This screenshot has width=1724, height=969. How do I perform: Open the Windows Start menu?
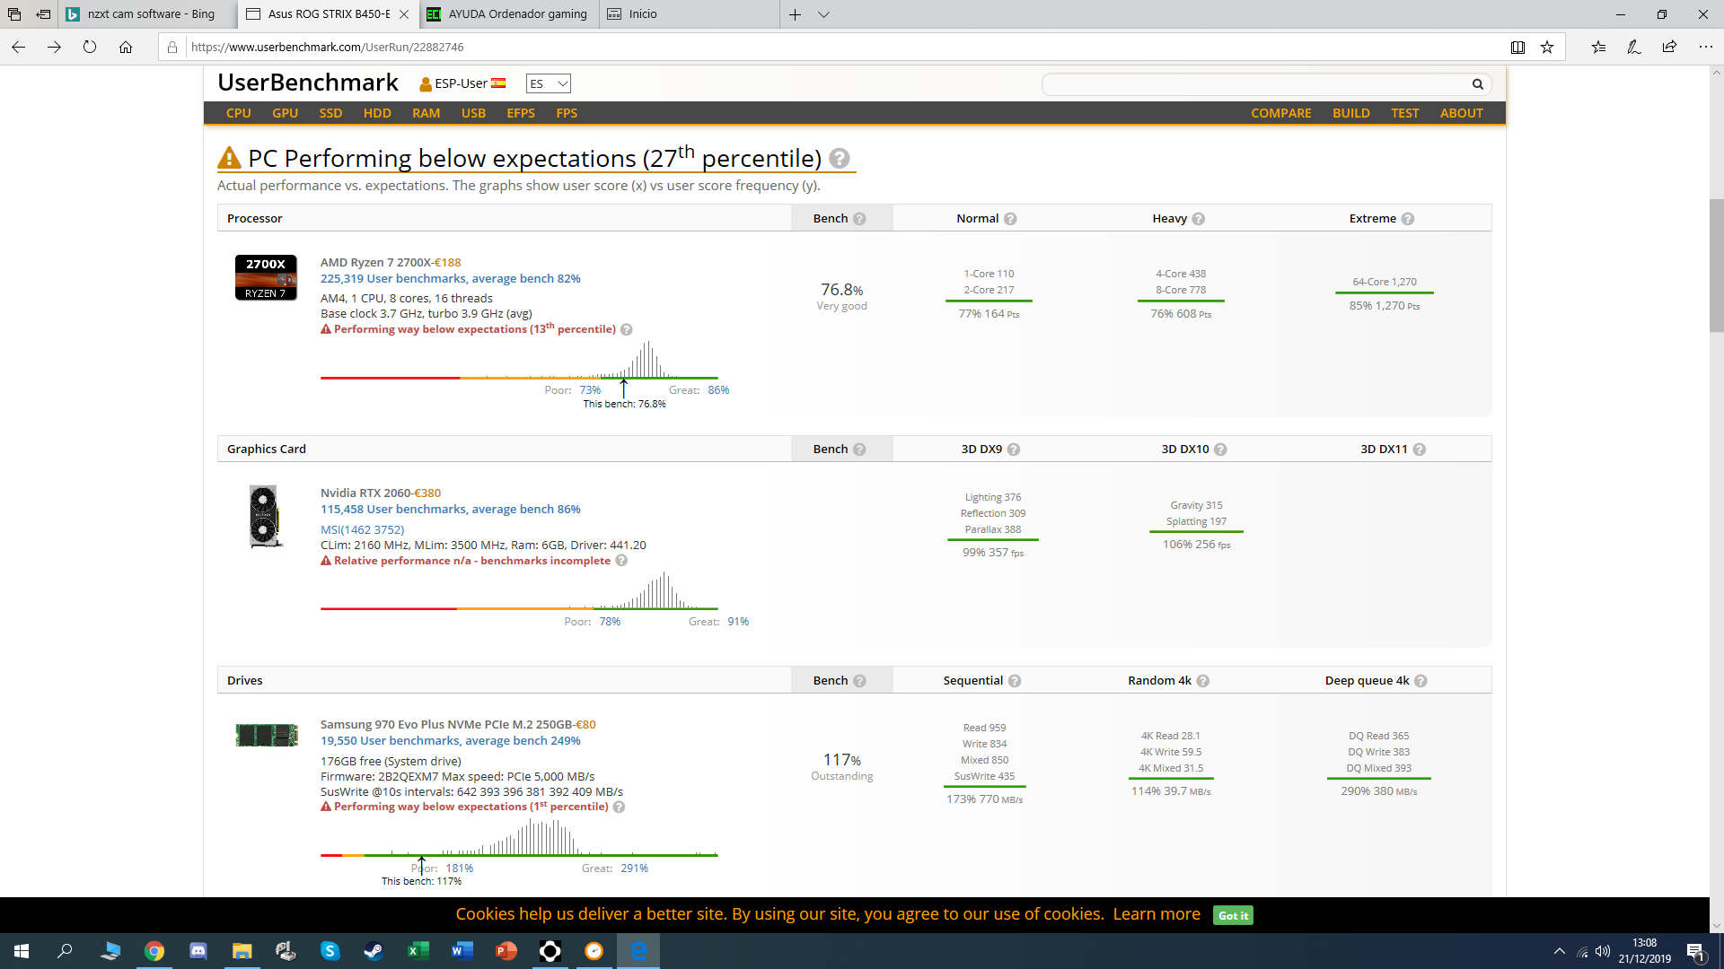pyautogui.click(x=22, y=951)
